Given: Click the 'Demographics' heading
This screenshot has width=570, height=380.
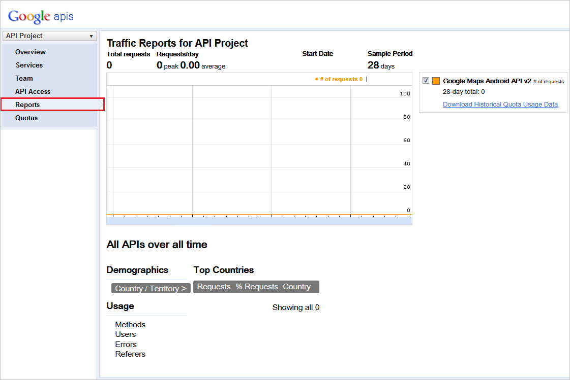Looking at the screenshot, I should (x=137, y=270).
